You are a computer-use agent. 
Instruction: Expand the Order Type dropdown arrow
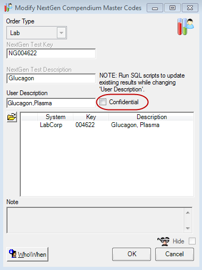(61, 33)
